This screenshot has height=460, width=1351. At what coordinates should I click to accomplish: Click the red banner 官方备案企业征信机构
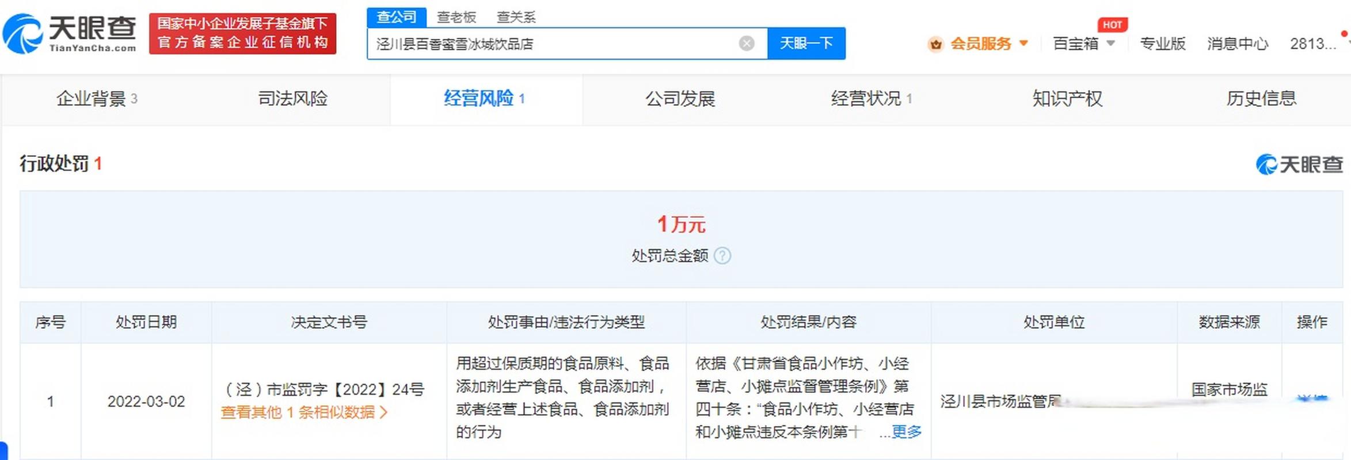pos(242,34)
